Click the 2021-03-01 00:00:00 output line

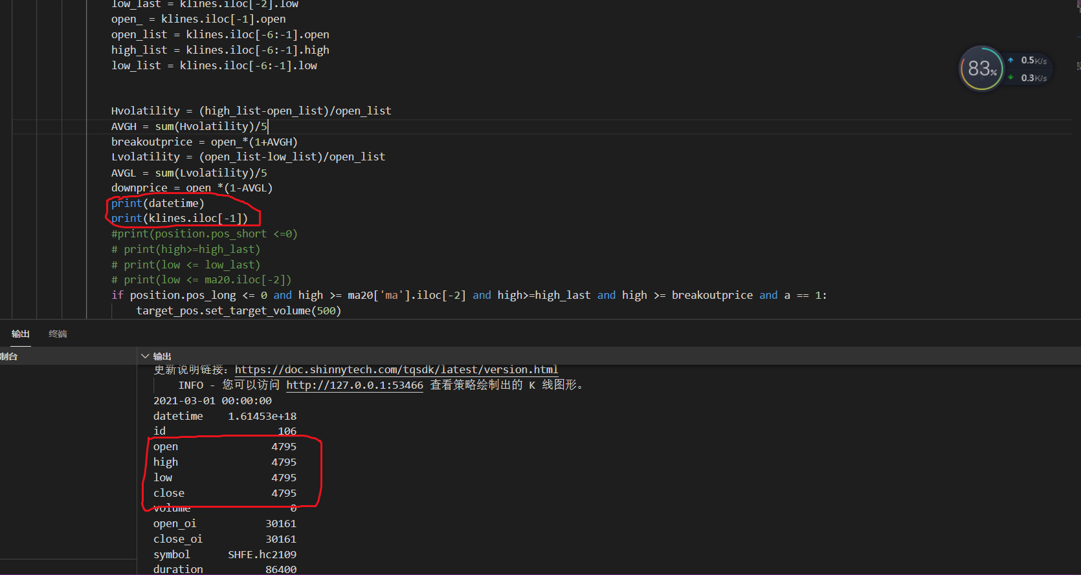click(212, 401)
